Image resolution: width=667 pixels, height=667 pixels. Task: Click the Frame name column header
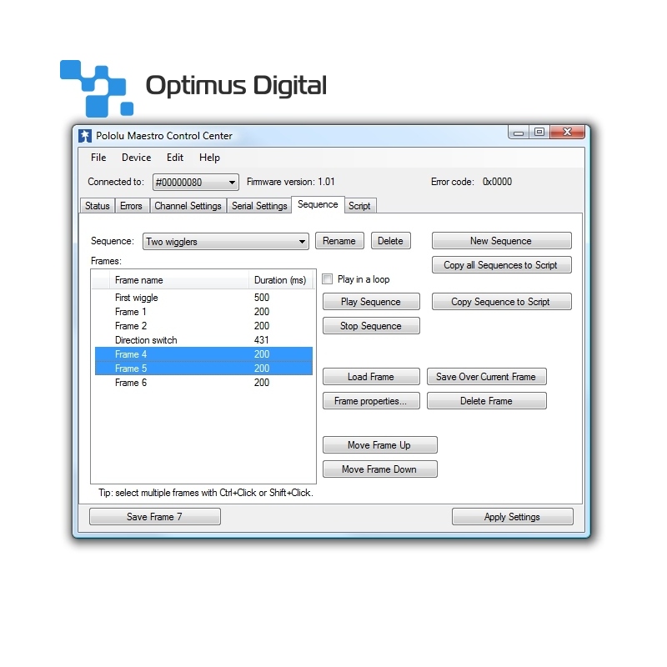coord(179,280)
